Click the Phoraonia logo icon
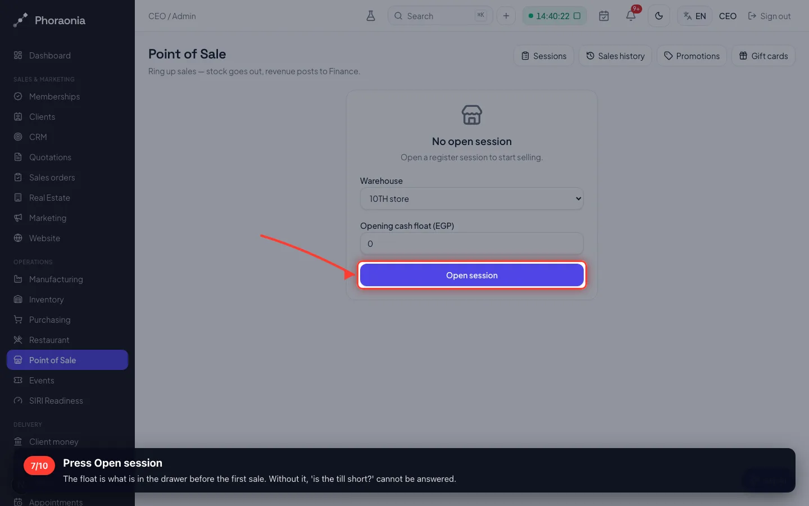 coord(20,20)
